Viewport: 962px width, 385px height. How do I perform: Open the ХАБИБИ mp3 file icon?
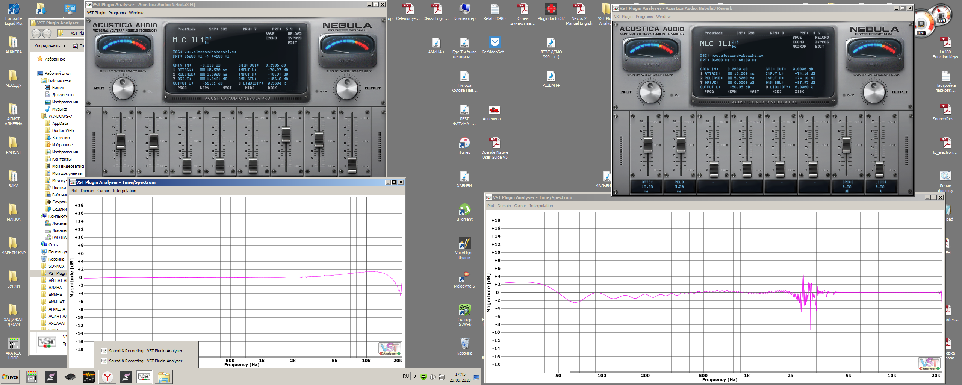(x=464, y=179)
